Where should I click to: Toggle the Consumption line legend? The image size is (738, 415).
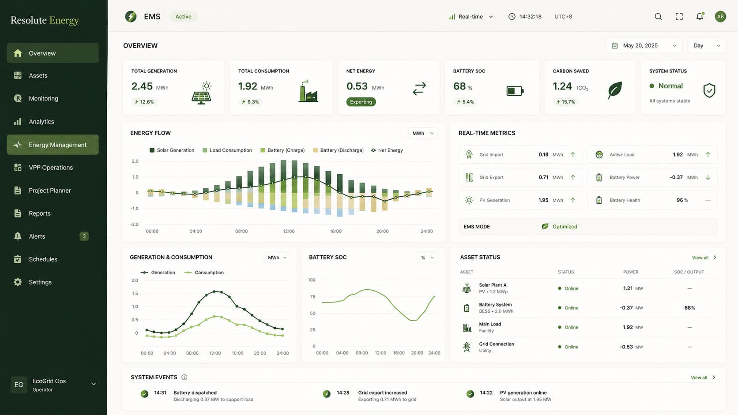pos(204,273)
